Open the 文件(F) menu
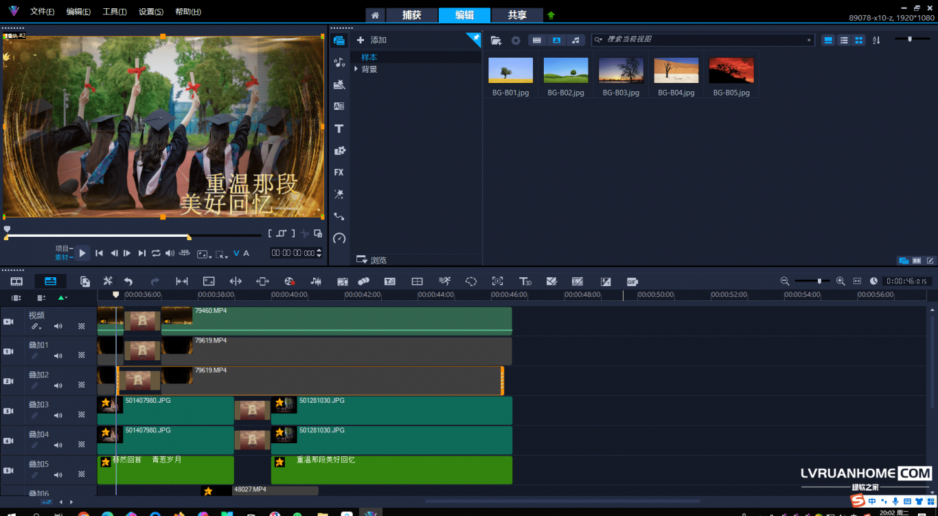The width and height of the screenshot is (938, 516). [43, 12]
